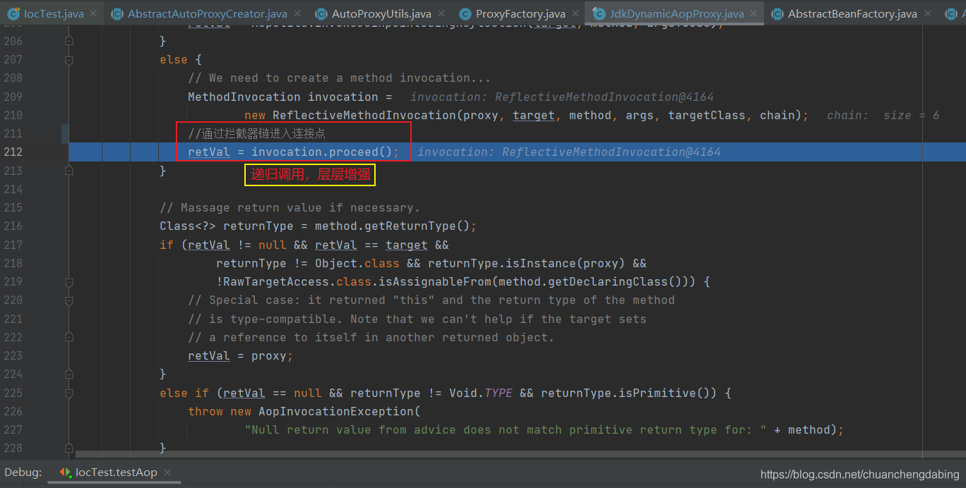Screen dimensions: 966x488
Task: Toggle fold marker at line 213
Action: pos(68,171)
